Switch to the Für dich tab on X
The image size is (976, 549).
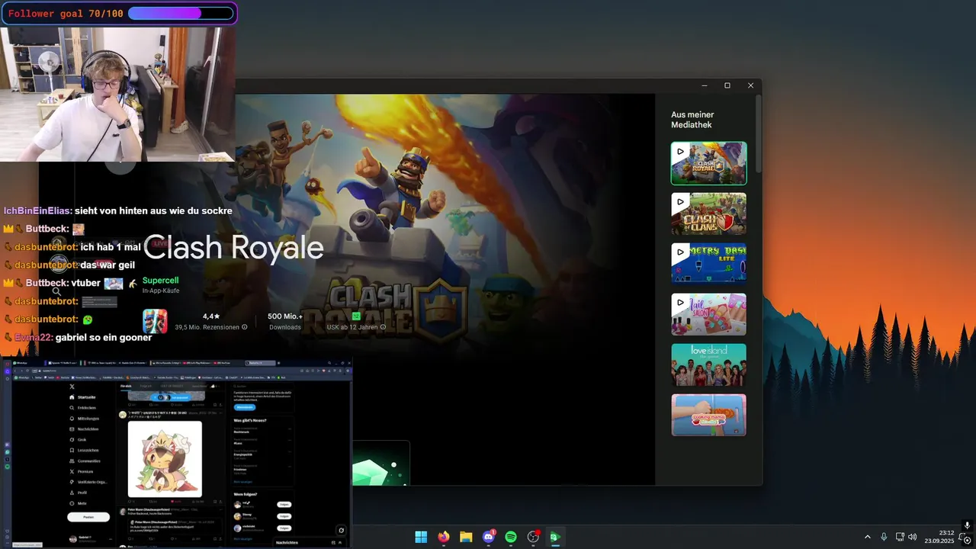[x=126, y=386]
